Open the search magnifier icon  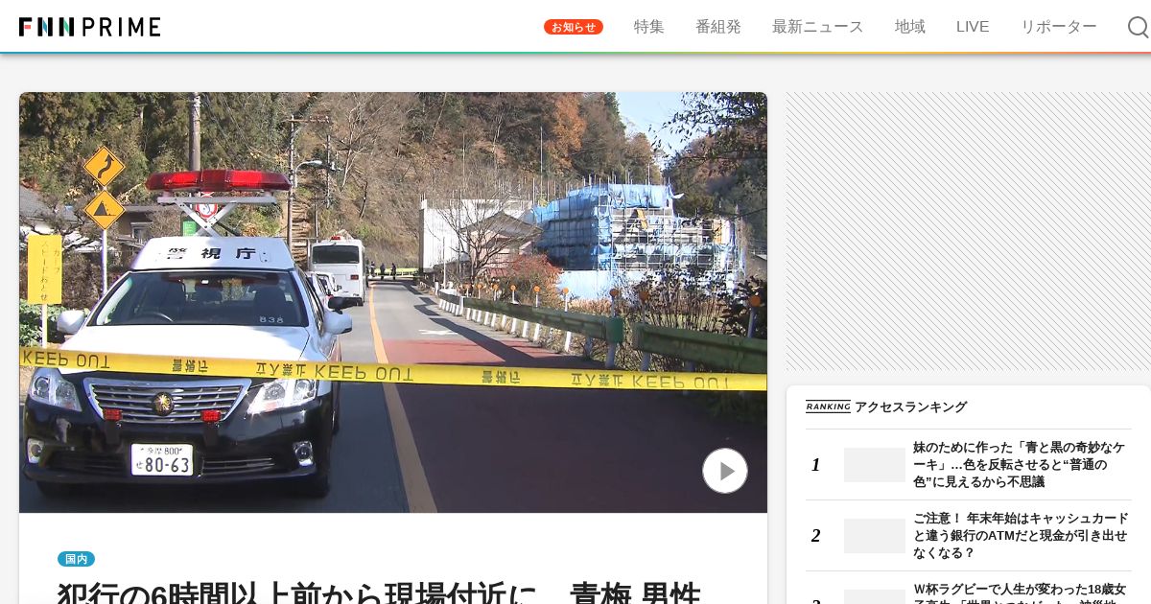[x=1138, y=27]
